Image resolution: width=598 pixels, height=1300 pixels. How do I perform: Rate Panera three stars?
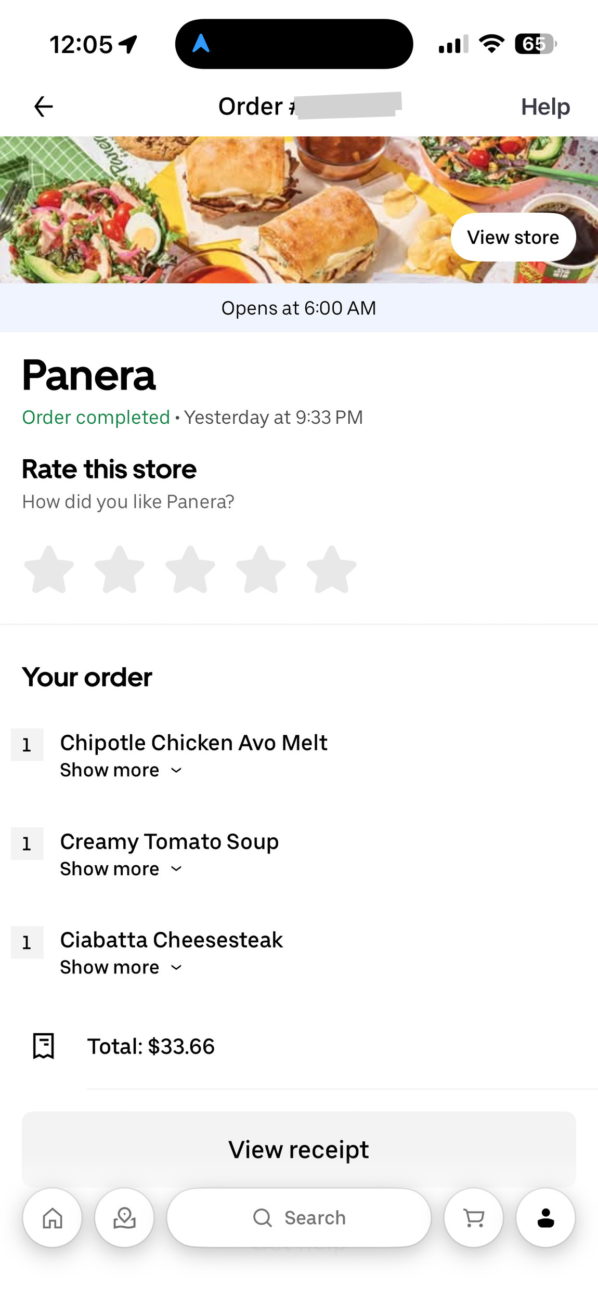tap(190, 569)
